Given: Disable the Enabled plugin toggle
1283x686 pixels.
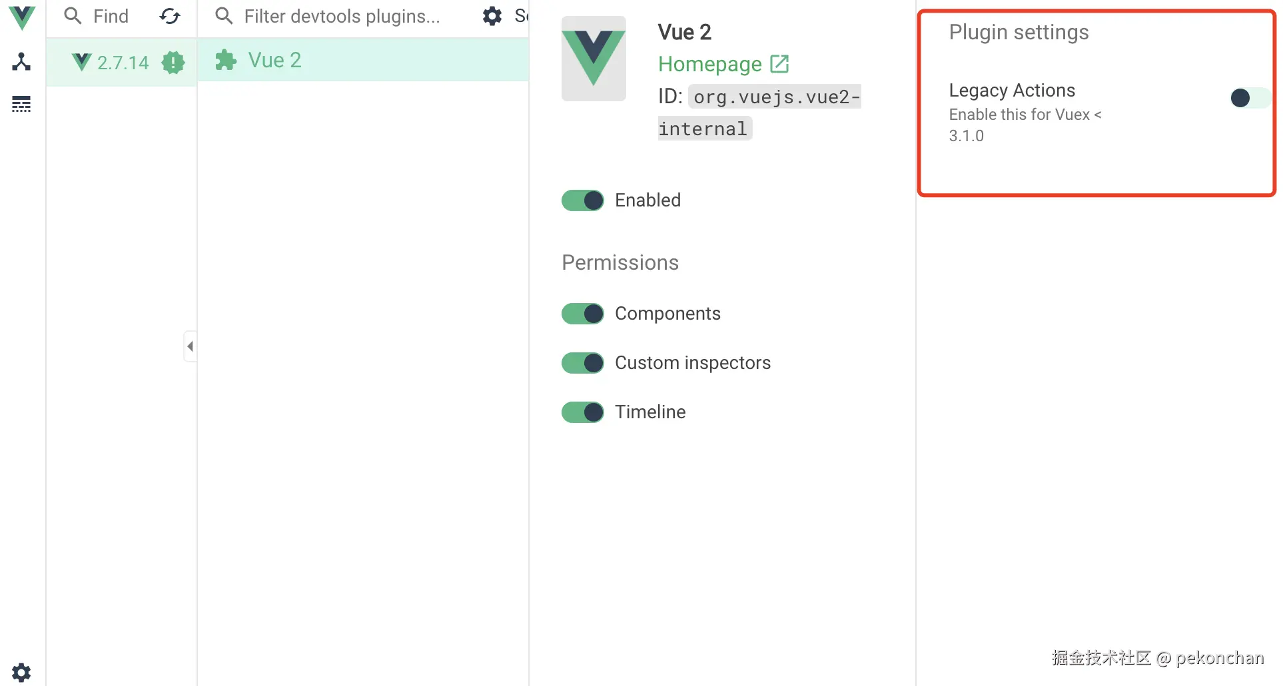Looking at the screenshot, I should click(x=583, y=200).
